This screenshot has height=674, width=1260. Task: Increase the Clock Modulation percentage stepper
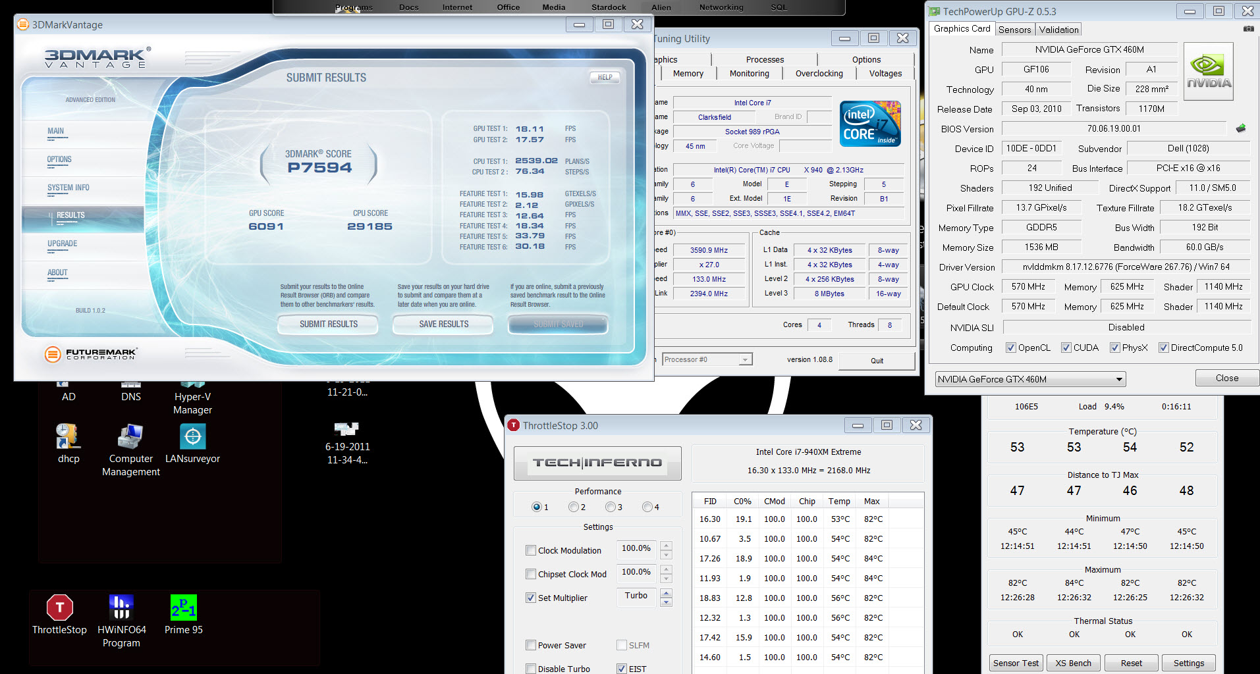[x=666, y=546]
